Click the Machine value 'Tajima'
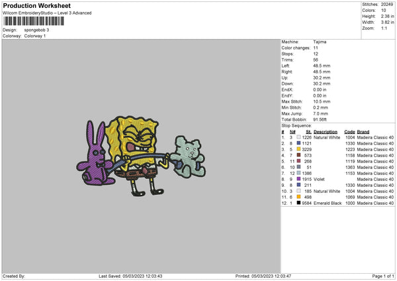The height and width of the screenshot is (281, 397). (x=320, y=42)
